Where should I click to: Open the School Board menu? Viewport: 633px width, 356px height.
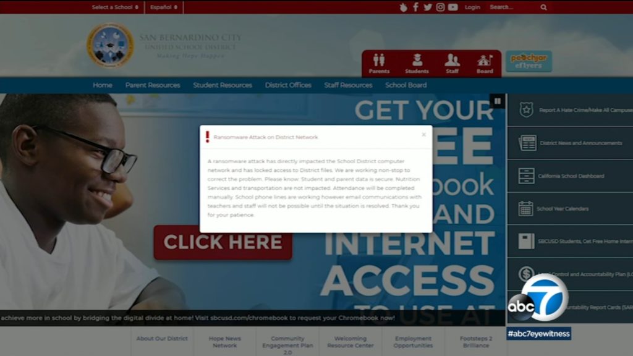406,85
